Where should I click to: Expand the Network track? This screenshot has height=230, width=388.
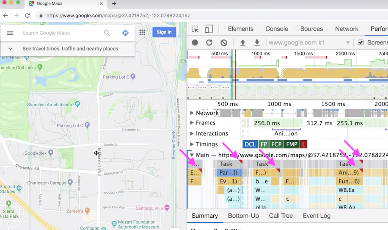tap(192, 113)
